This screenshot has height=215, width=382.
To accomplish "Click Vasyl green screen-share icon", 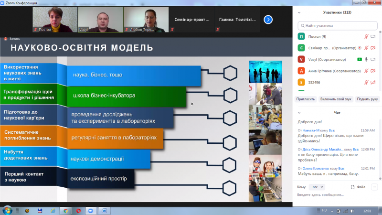I will [x=360, y=59].
